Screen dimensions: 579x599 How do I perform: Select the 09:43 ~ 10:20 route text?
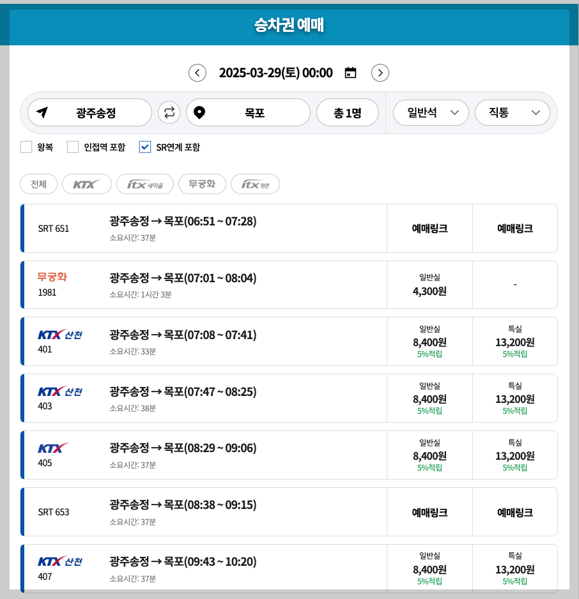pos(183,561)
